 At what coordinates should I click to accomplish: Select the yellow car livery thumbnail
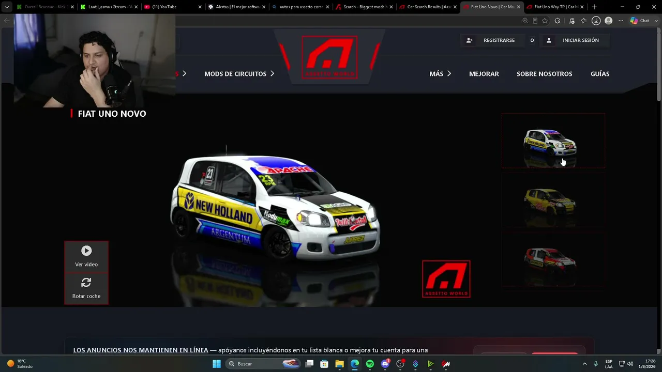pyautogui.click(x=553, y=200)
